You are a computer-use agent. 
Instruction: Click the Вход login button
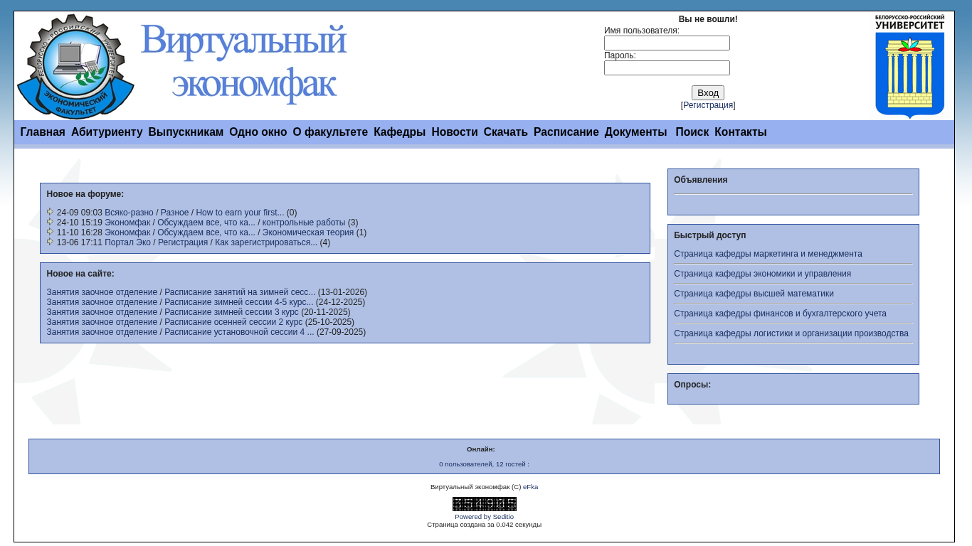[x=708, y=93]
